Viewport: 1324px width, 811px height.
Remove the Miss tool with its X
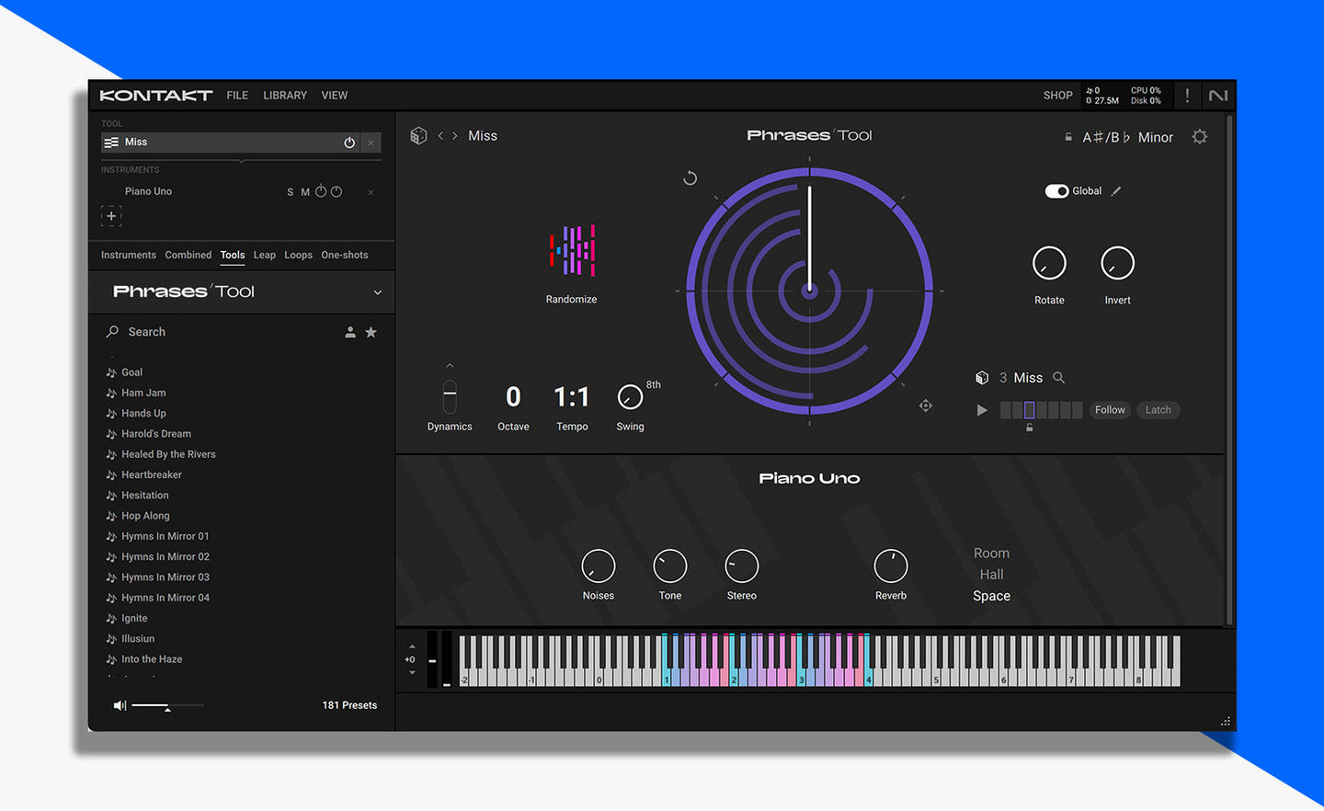click(371, 143)
